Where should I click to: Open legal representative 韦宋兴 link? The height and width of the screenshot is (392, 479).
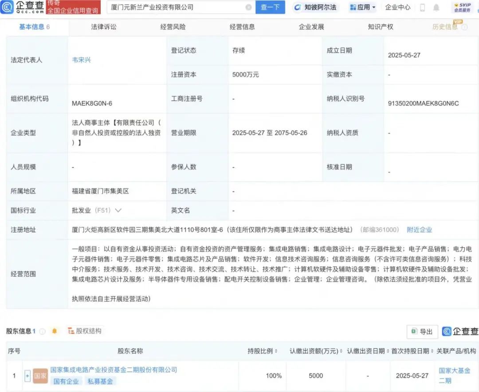point(81,59)
